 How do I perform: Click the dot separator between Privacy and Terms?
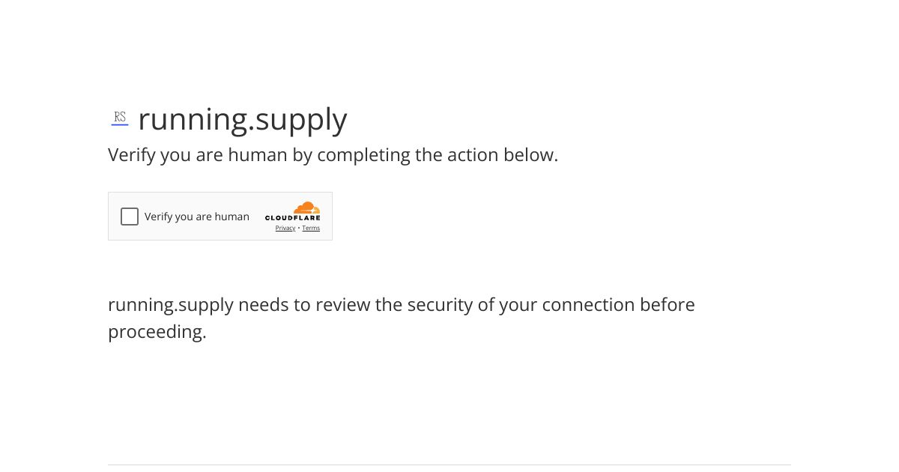(x=299, y=228)
